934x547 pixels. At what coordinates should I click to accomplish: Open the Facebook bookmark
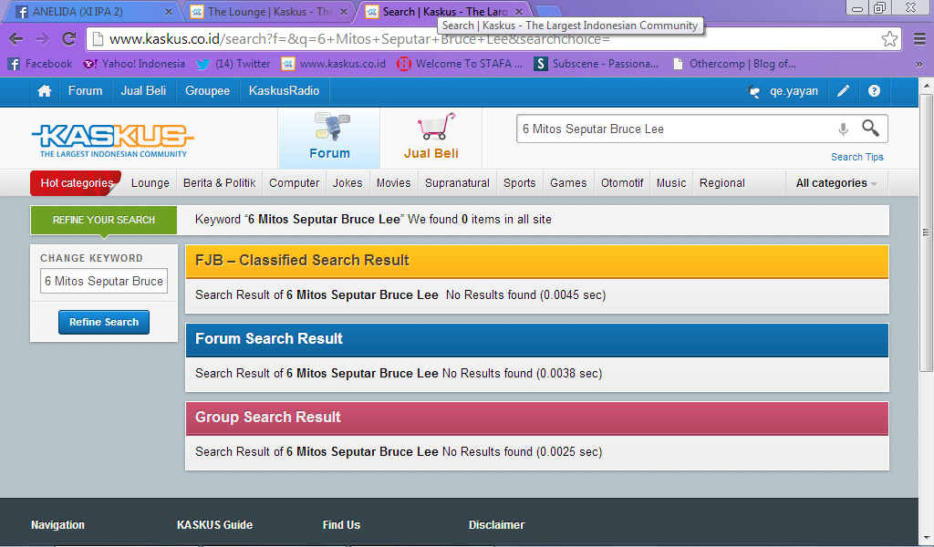[x=40, y=64]
